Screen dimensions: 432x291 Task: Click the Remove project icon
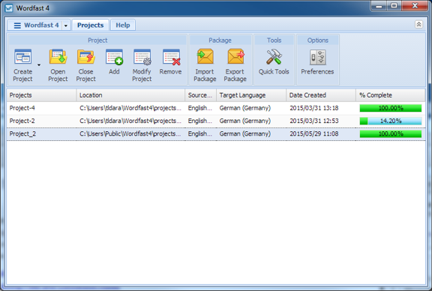[x=171, y=57]
